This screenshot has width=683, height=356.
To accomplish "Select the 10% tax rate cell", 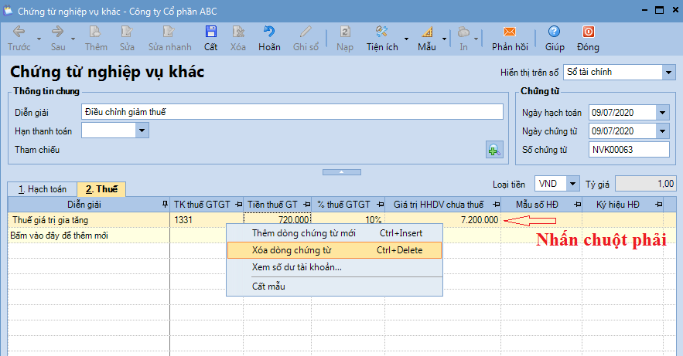I will [348, 220].
